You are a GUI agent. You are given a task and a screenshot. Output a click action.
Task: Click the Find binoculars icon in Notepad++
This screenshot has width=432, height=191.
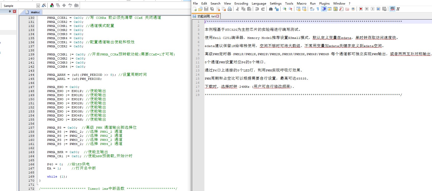(271, 9)
